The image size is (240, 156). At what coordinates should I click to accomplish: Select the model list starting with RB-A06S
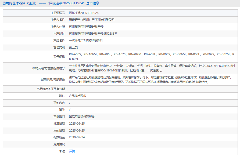[152, 57]
